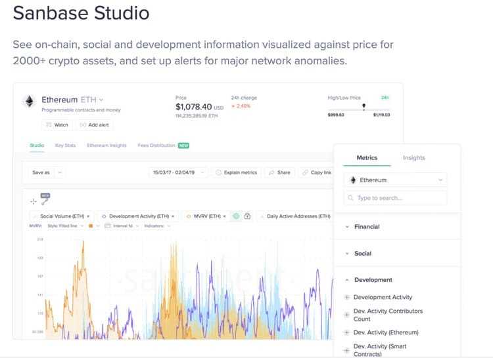
Task: Click the crosshair cursor tool icon
Action: pos(33,202)
